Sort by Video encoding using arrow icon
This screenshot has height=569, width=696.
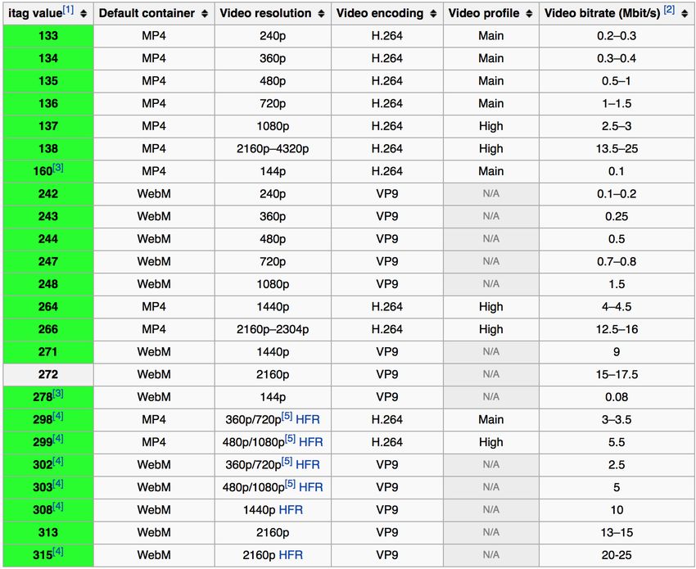tap(434, 14)
